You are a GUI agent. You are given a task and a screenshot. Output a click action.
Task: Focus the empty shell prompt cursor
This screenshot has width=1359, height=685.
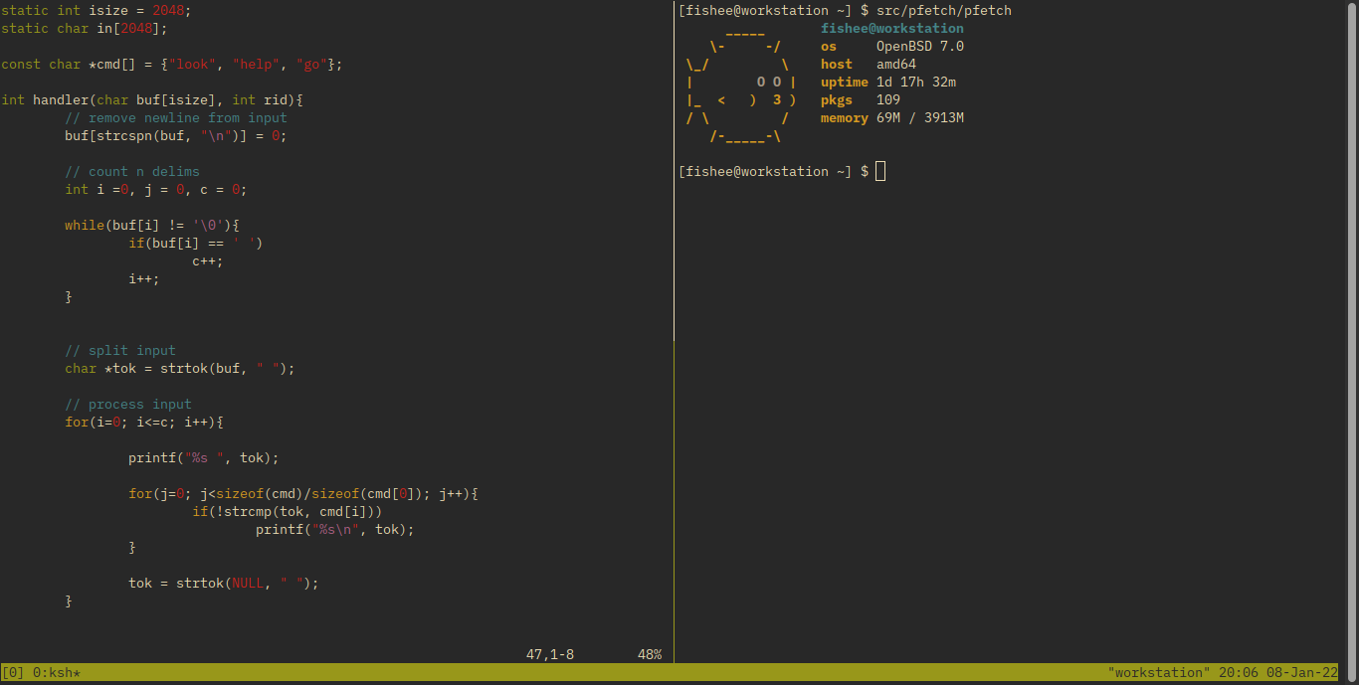tap(880, 172)
